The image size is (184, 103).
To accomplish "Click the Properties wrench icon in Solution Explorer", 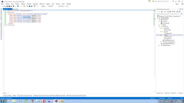I will [x=177, y=11].
